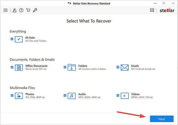This screenshot has width=178, height=125.
Task: Click the Photos picture icon
Action: point(19,96)
